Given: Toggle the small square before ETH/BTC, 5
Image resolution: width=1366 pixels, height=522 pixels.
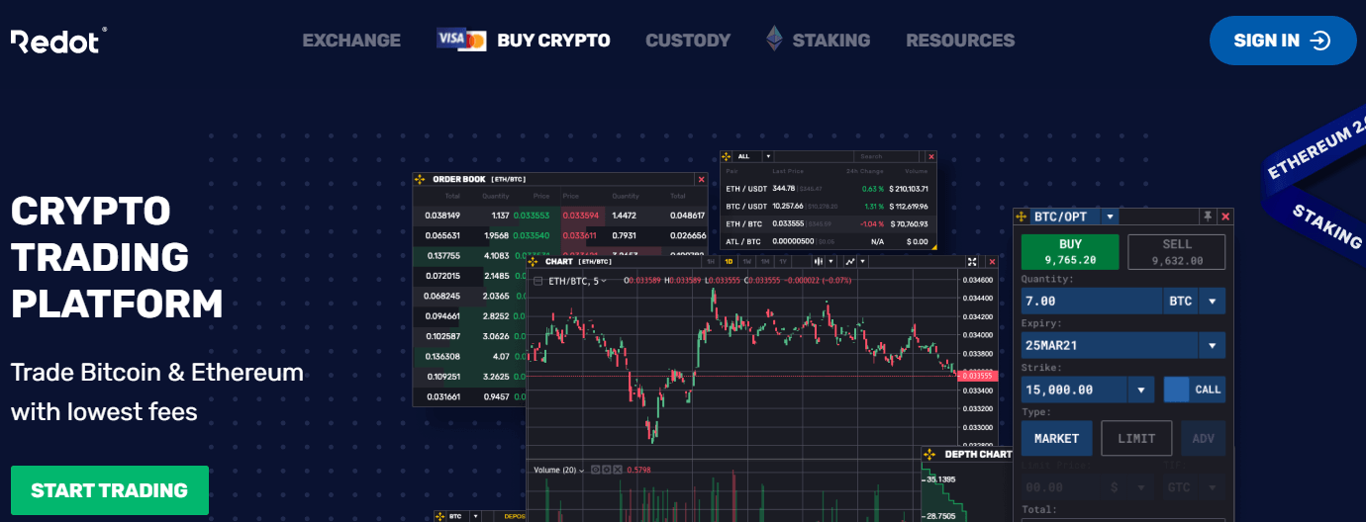Looking at the screenshot, I should click(537, 282).
